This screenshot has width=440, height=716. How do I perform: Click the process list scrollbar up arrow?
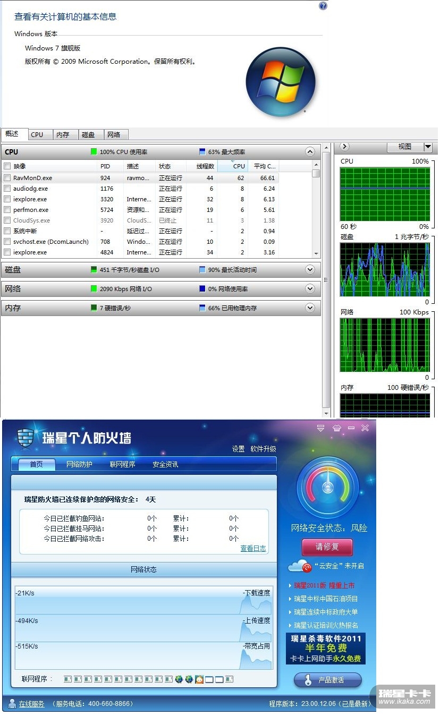tap(316, 165)
